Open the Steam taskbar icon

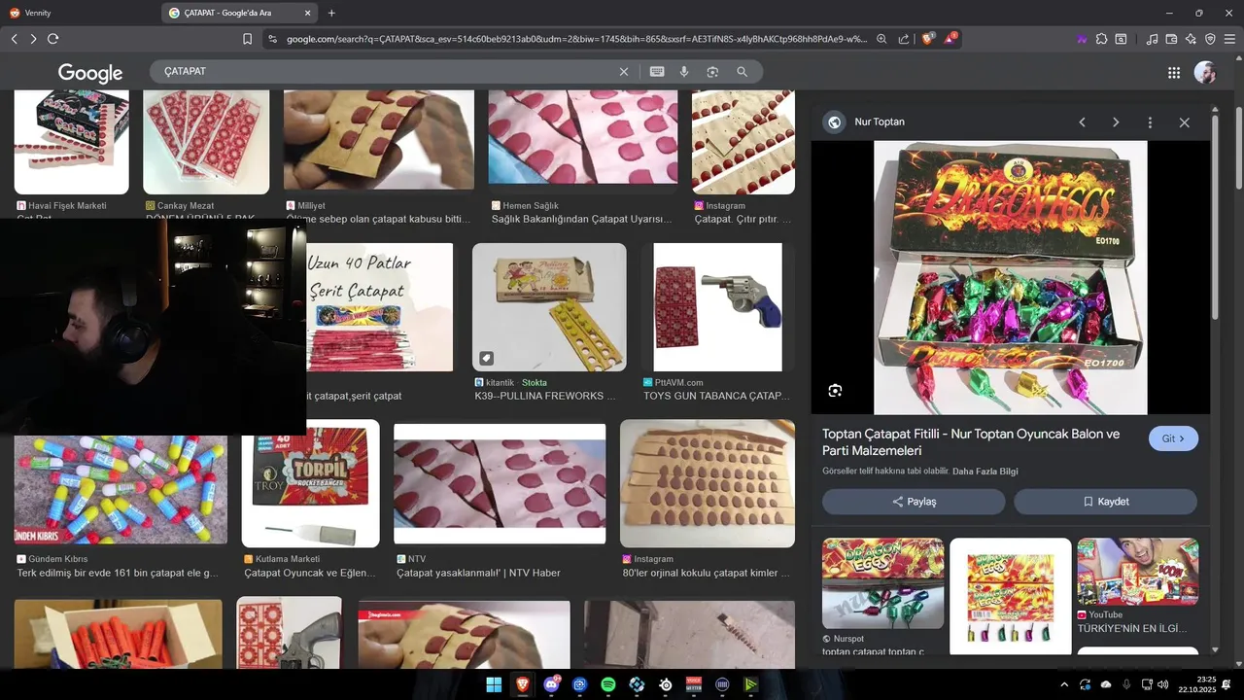(x=666, y=684)
